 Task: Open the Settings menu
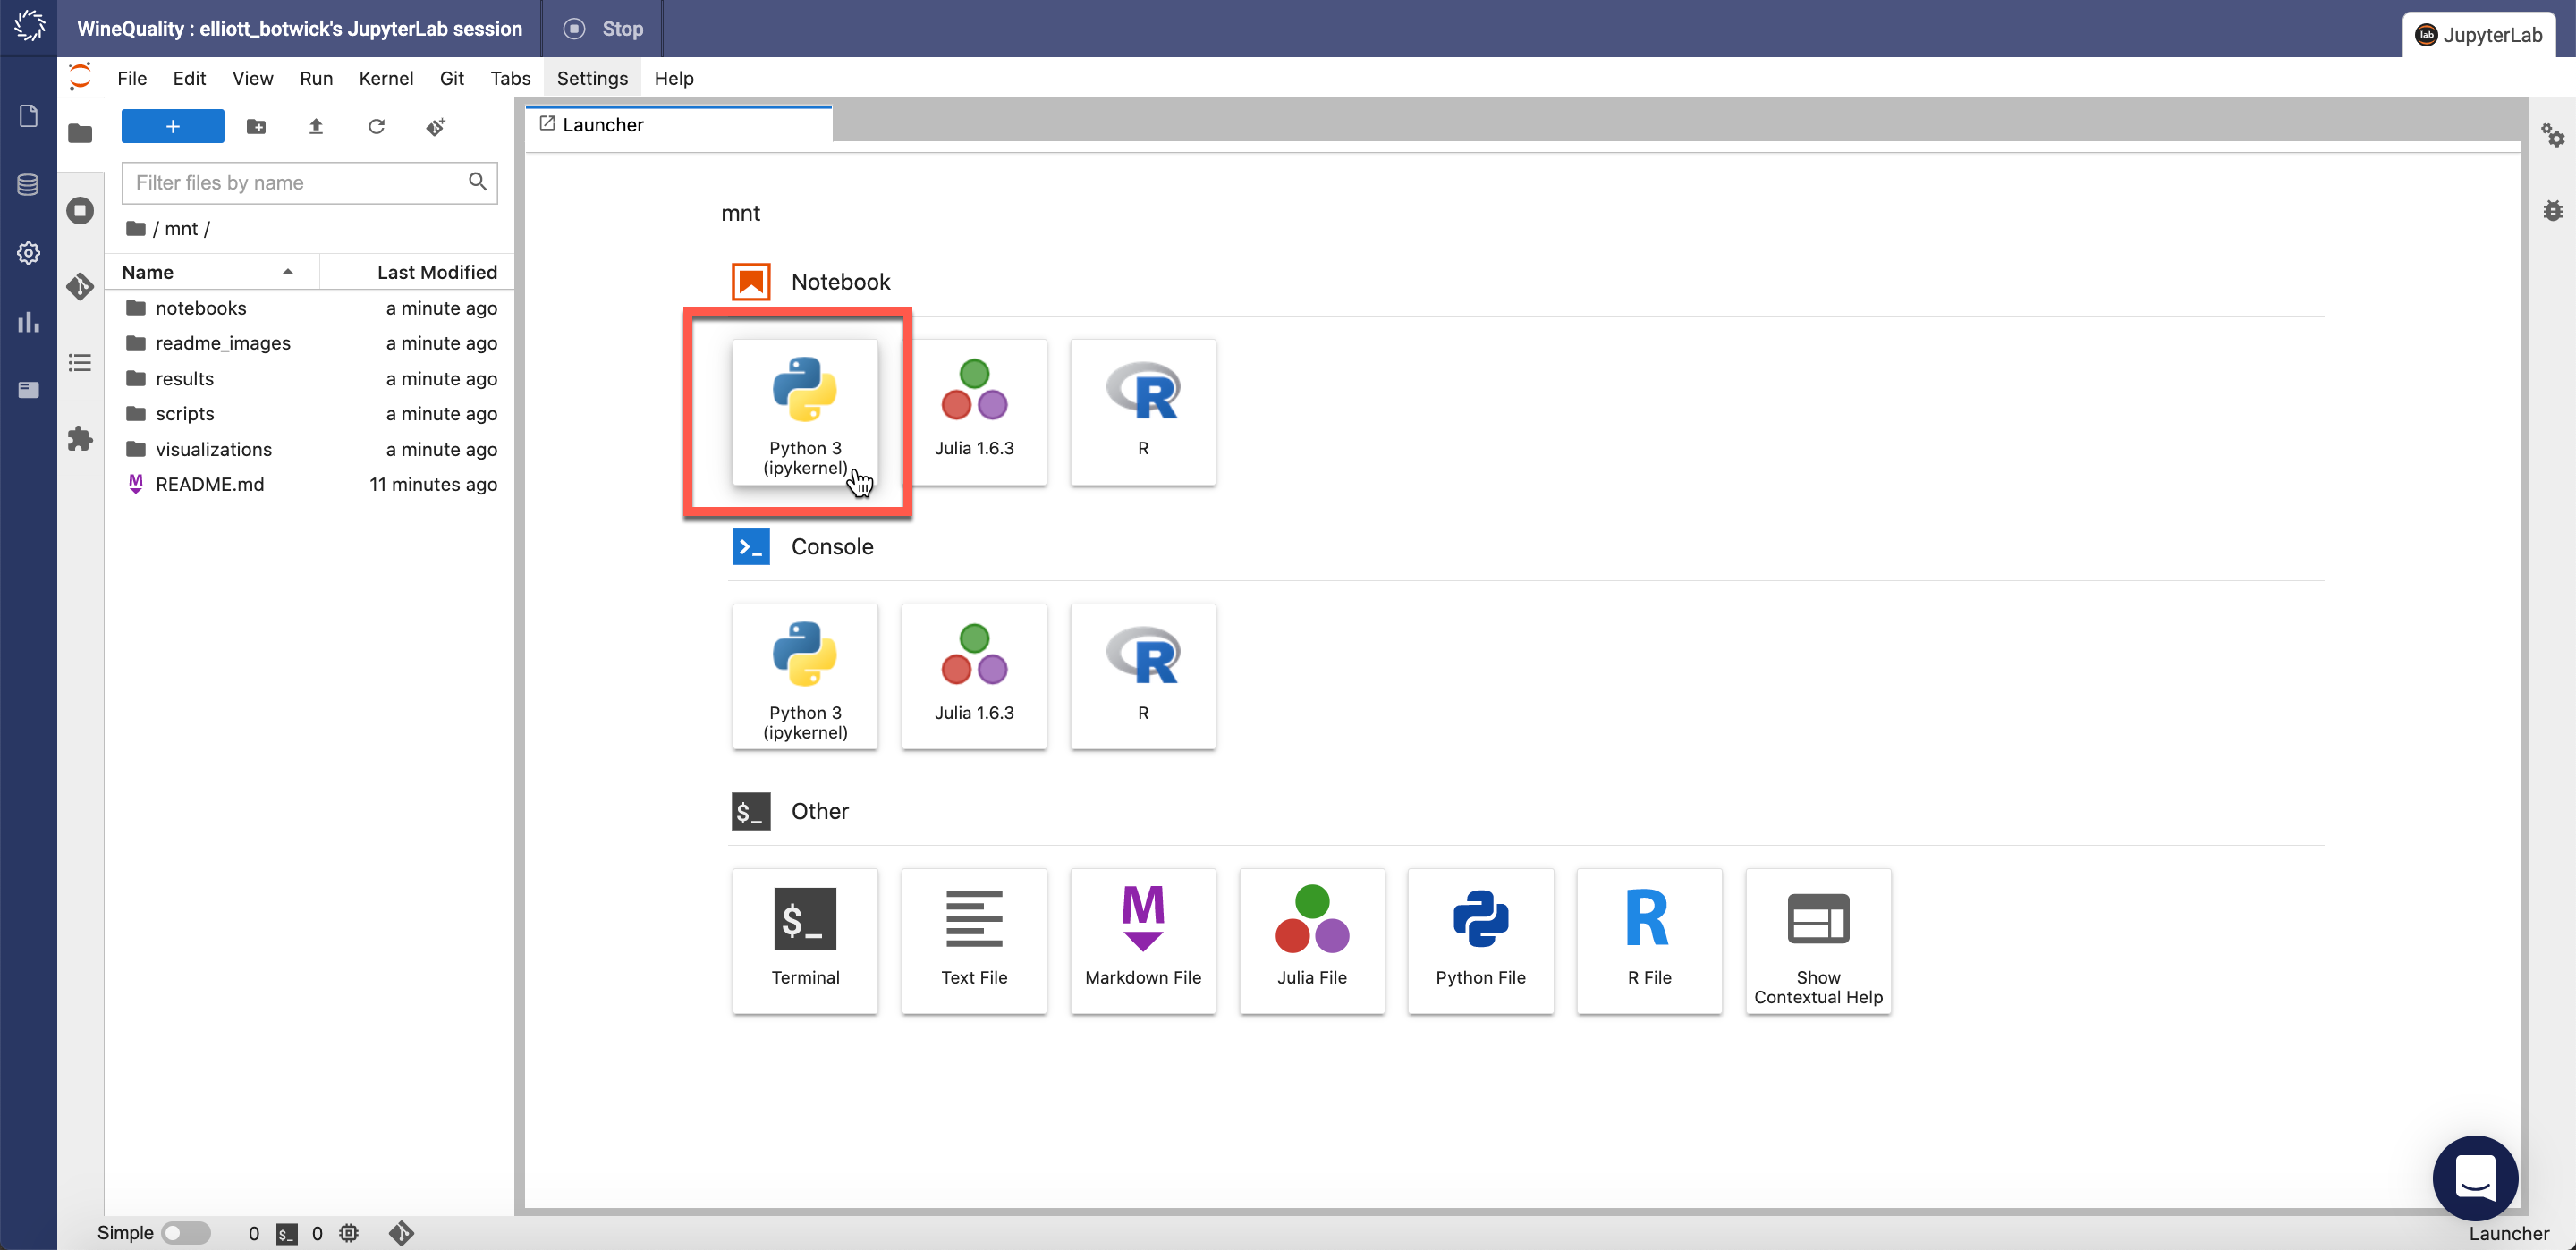(591, 78)
